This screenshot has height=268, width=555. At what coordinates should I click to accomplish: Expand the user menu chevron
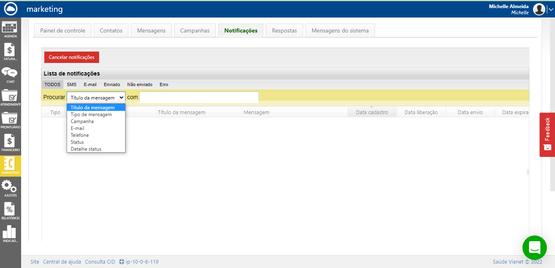pos(551,9)
